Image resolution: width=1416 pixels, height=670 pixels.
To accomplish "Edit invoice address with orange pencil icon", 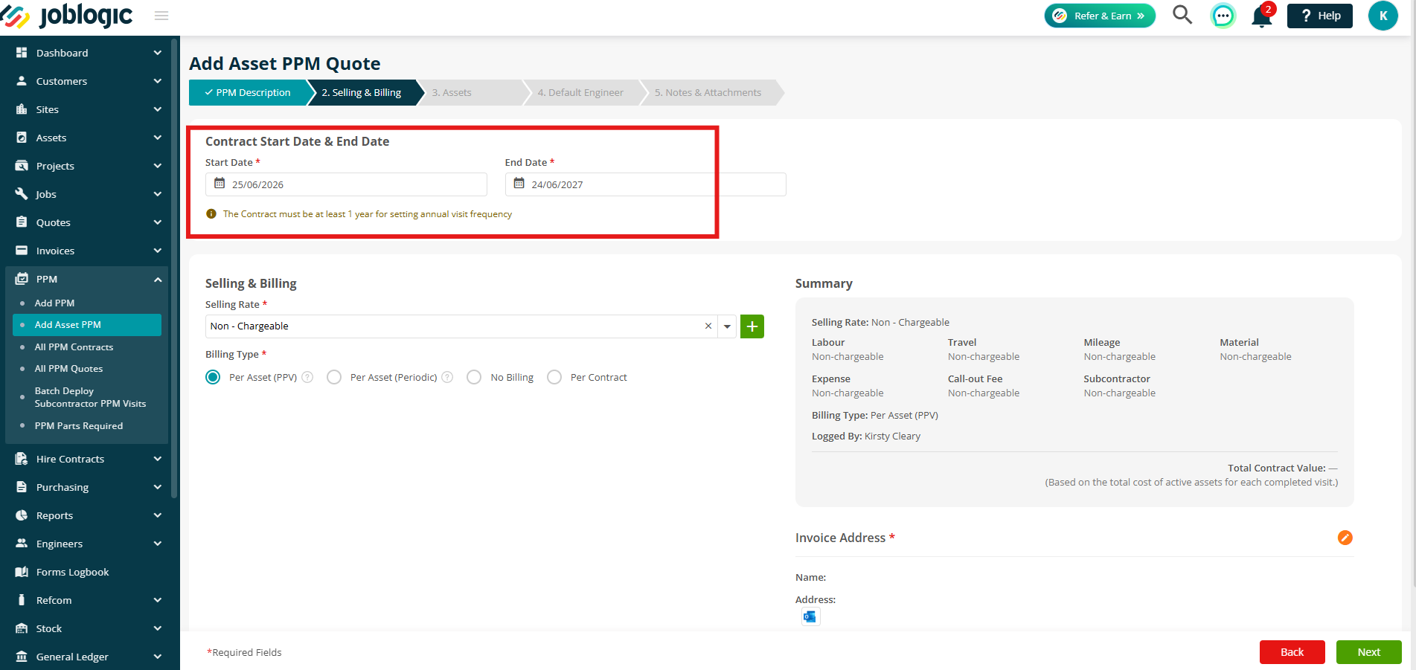I will (x=1345, y=538).
